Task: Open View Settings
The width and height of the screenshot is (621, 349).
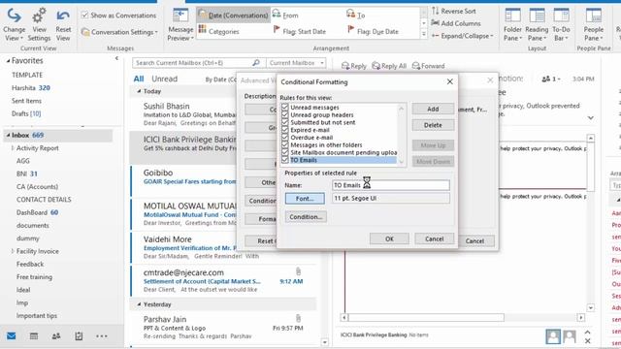Action: click(x=39, y=24)
